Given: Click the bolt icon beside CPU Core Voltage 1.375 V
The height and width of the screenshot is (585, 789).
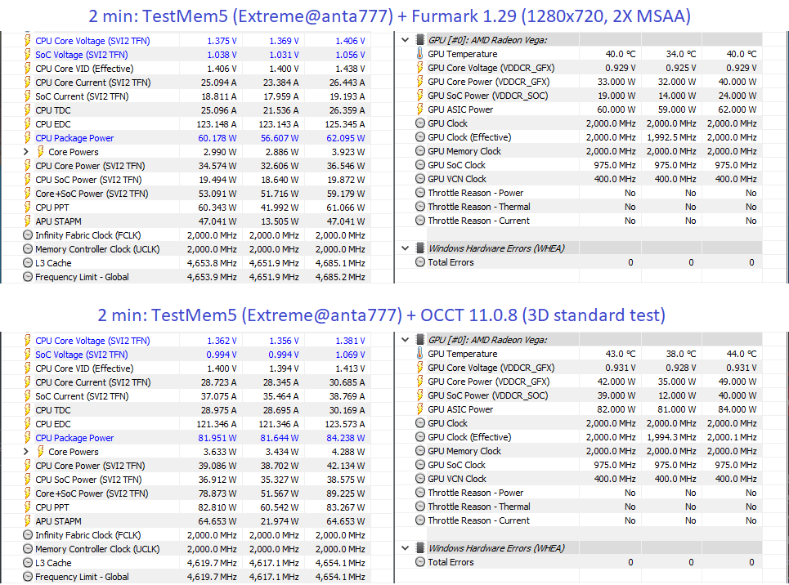Looking at the screenshot, I should pyautogui.click(x=28, y=41).
